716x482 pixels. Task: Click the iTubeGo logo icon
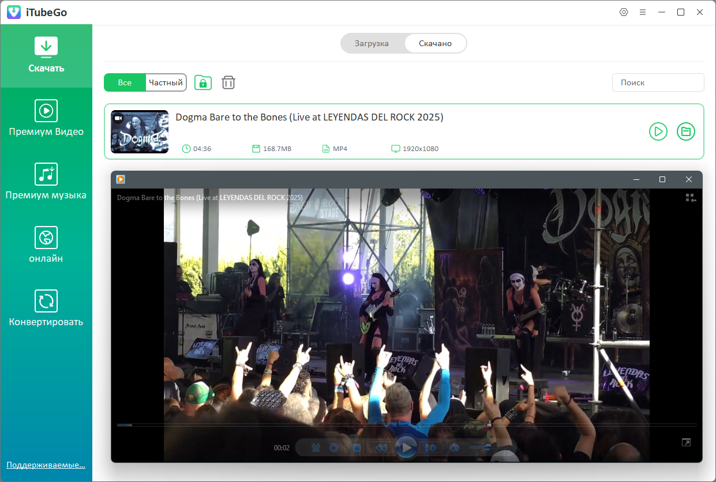click(14, 12)
